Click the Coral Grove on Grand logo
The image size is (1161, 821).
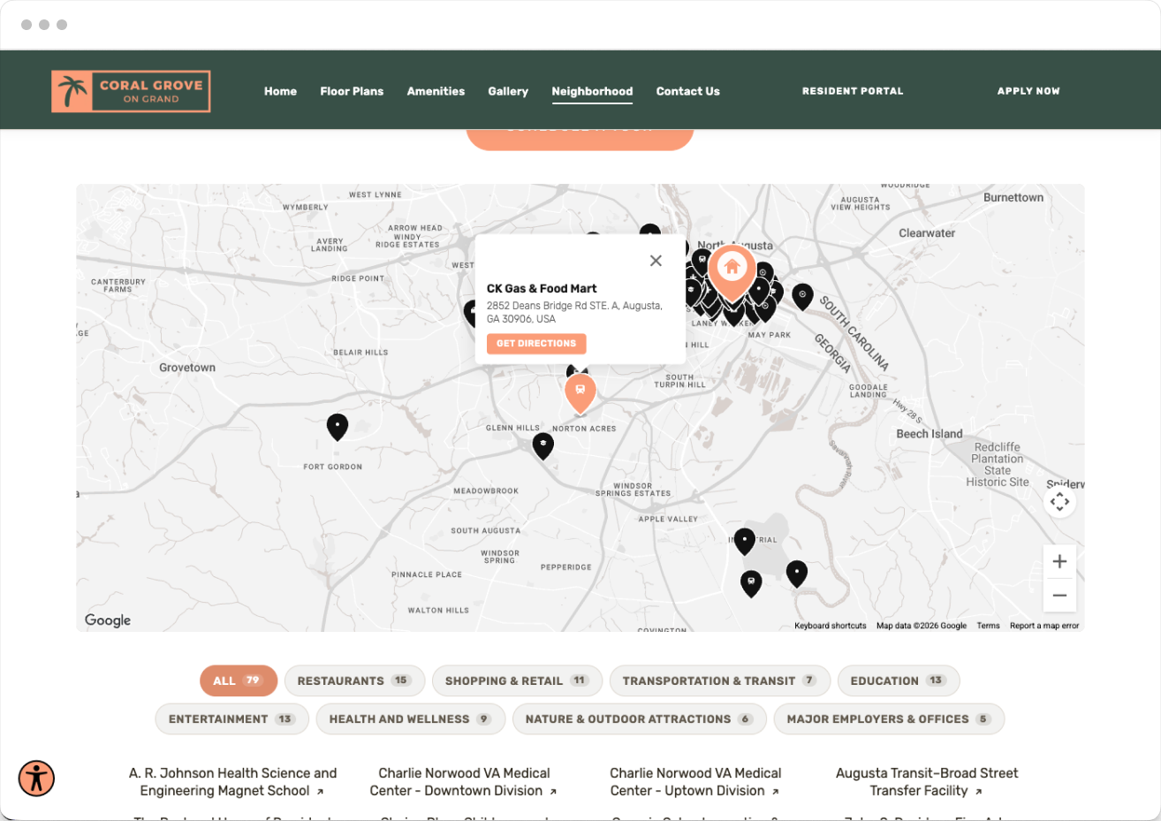click(x=131, y=91)
